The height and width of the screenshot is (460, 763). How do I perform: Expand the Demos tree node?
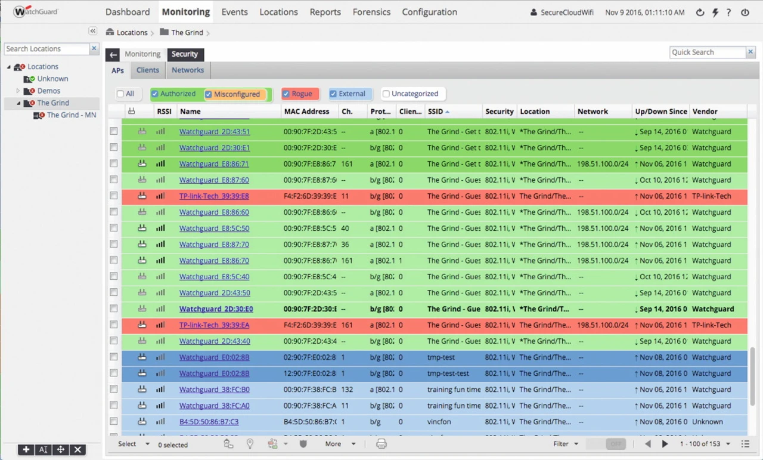coord(18,91)
